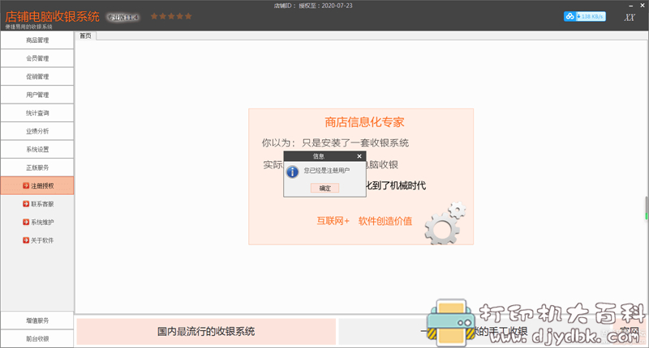Open 商品管理 in the sidebar

pyautogui.click(x=37, y=40)
